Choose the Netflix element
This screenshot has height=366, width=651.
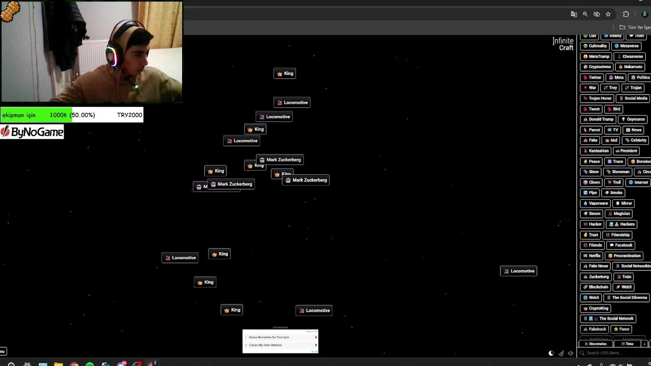coord(592,256)
